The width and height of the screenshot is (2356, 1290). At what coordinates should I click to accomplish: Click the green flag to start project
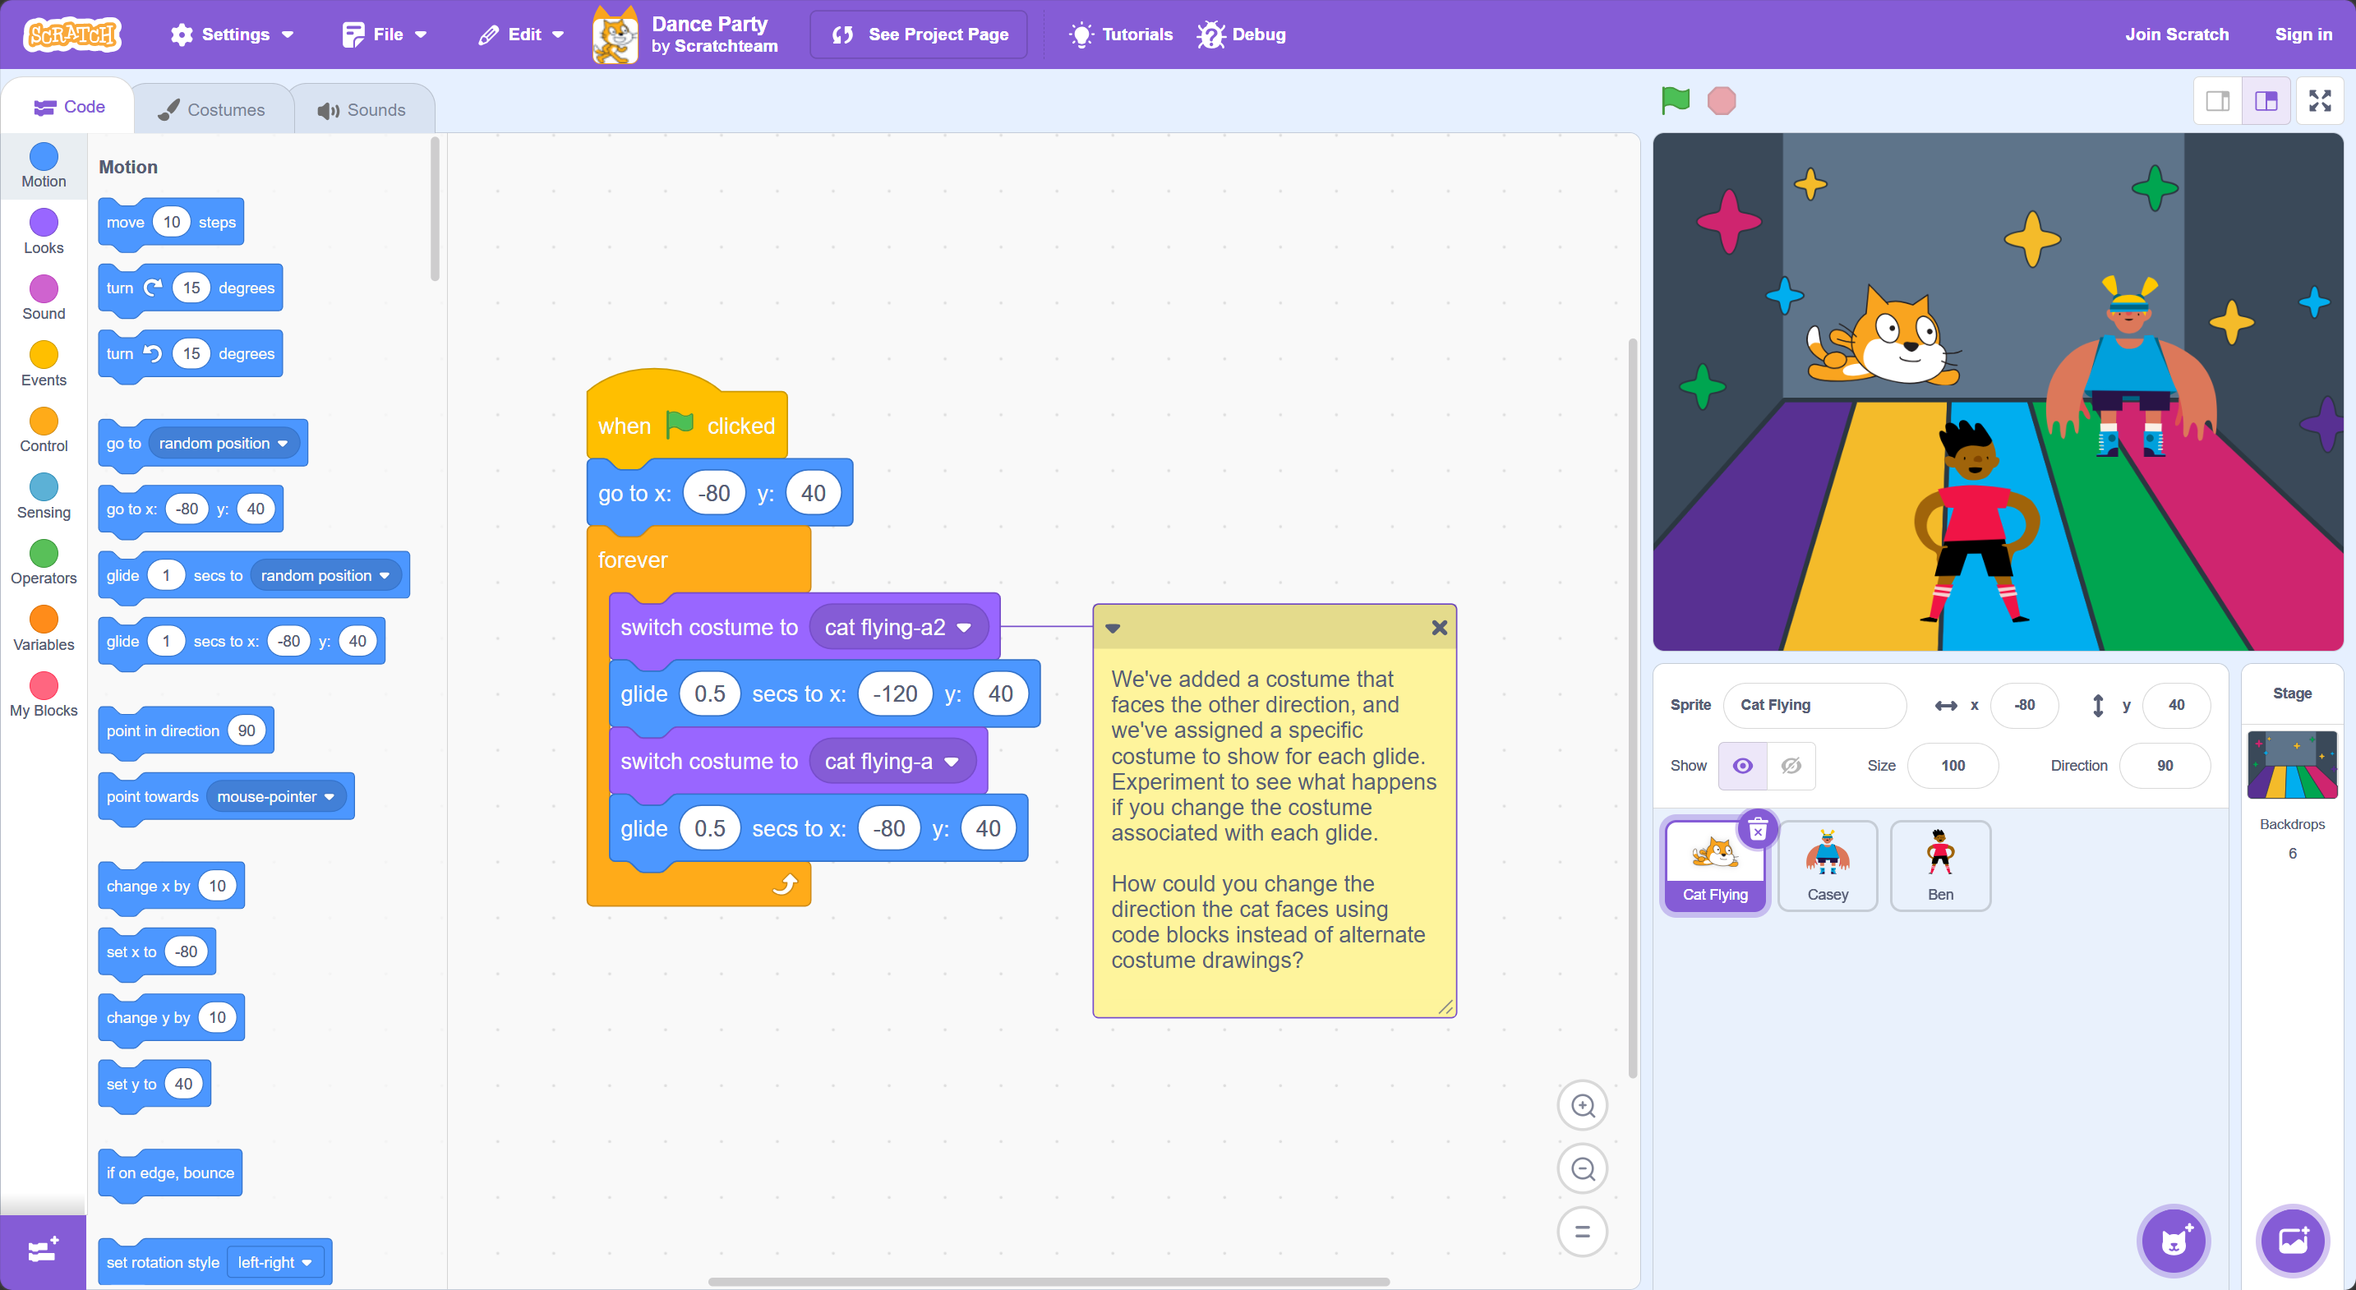tap(1675, 100)
